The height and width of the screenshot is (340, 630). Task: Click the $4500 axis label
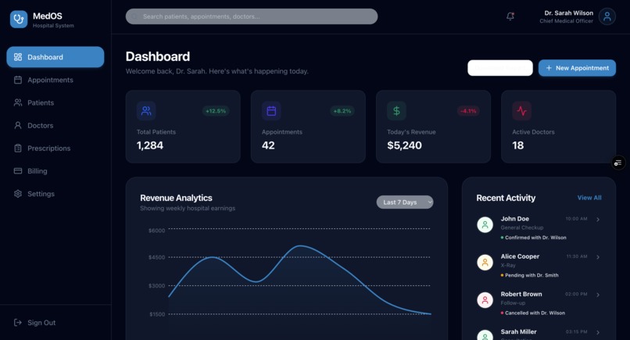(x=156, y=257)
